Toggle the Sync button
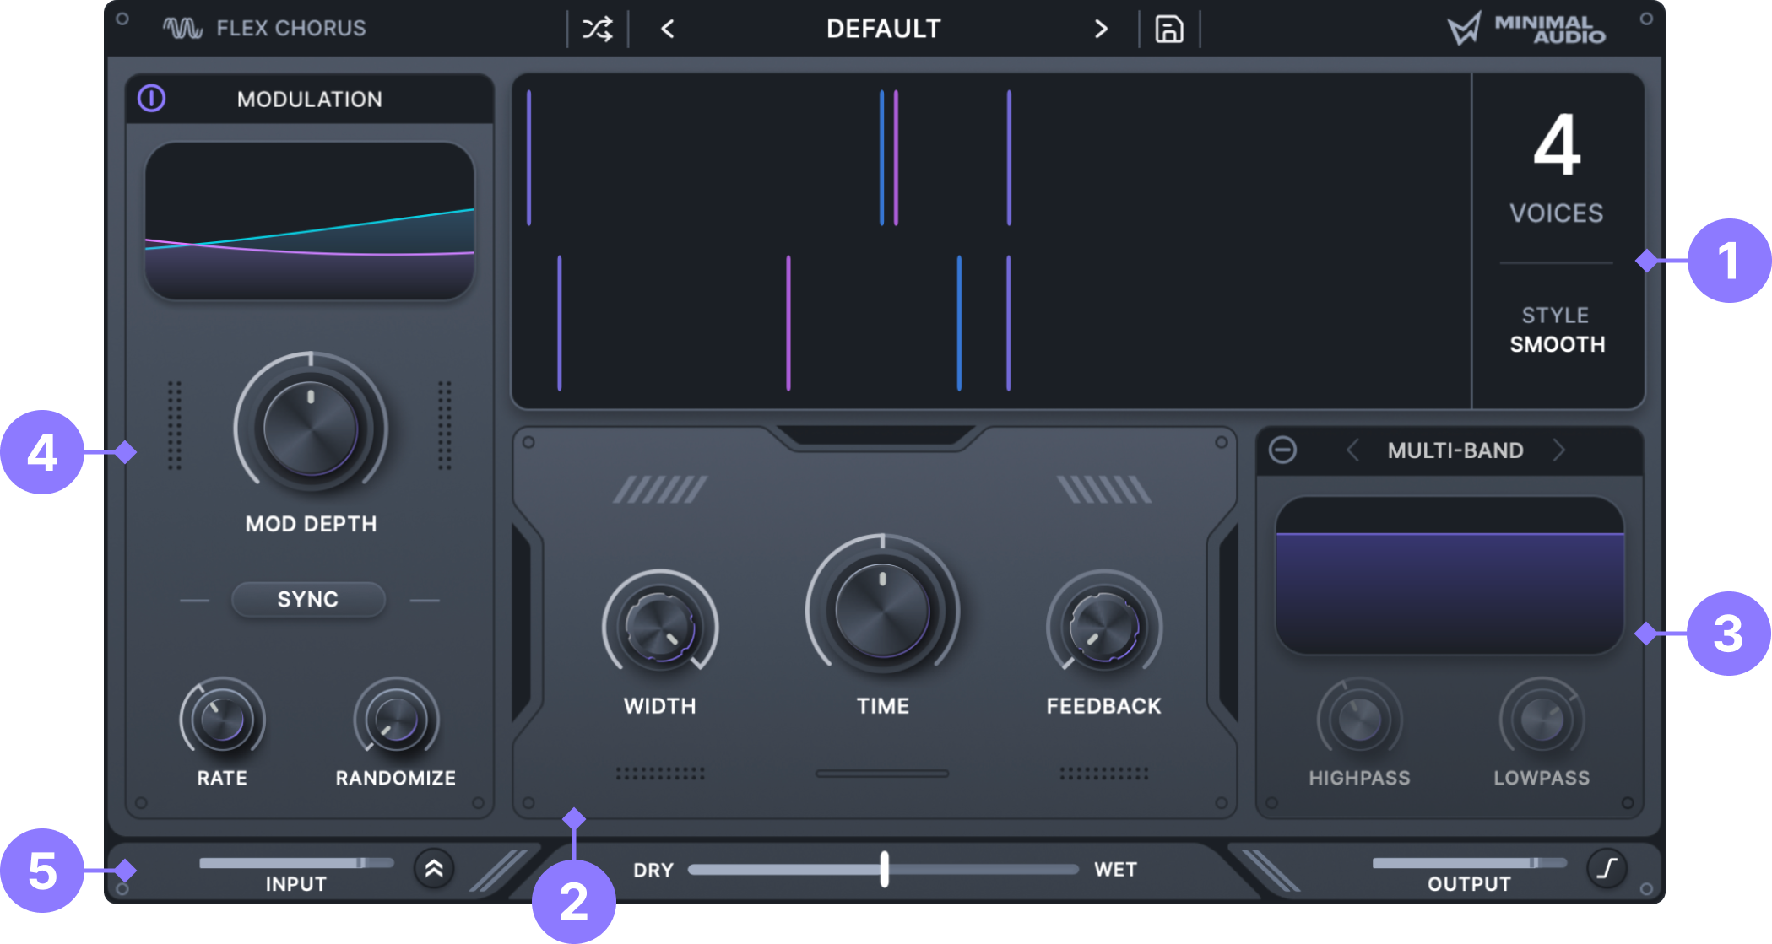 (x=308, y=599)
